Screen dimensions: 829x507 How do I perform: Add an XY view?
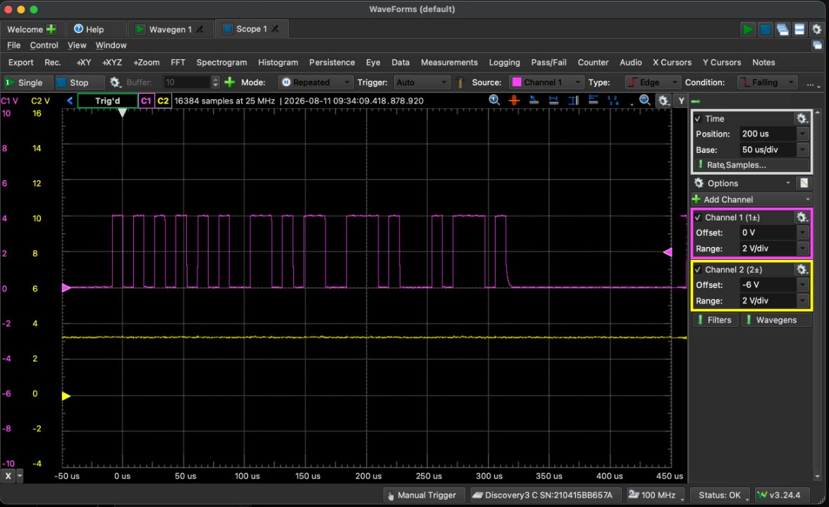[83, 62]
